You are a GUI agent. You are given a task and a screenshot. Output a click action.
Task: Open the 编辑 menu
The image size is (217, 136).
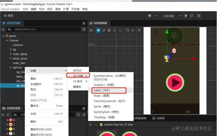tap(33, 9)
